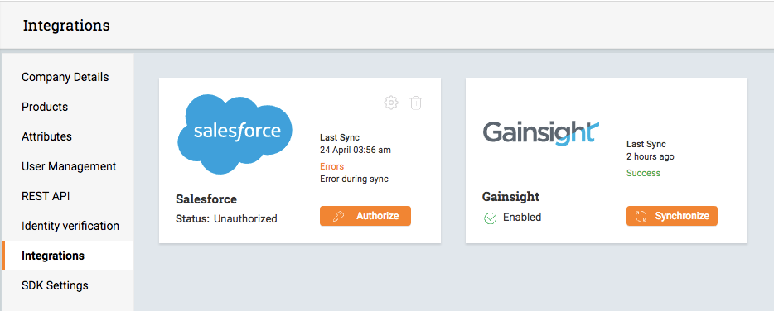
Task: Click the Gainsight logo
Action: point(540,133)
